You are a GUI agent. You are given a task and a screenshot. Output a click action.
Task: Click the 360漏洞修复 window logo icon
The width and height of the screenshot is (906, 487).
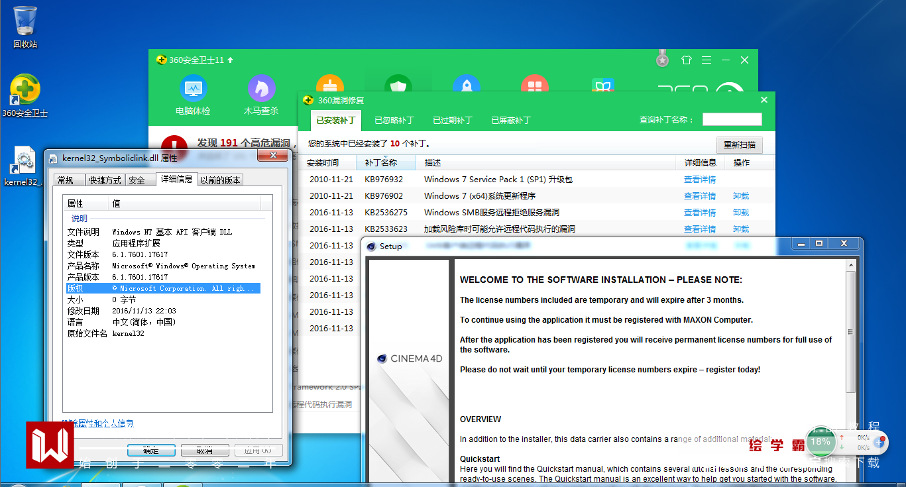308,100
